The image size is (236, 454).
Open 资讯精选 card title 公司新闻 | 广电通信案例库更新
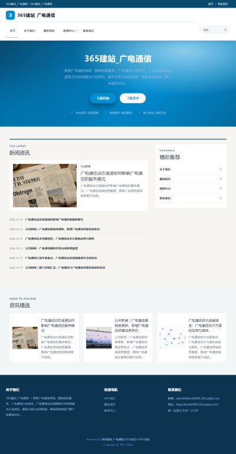pyautogui.click(x=132, y=326)
